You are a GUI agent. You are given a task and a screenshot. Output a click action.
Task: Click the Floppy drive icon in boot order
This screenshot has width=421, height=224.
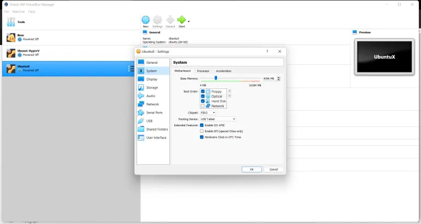click(208, 92)
